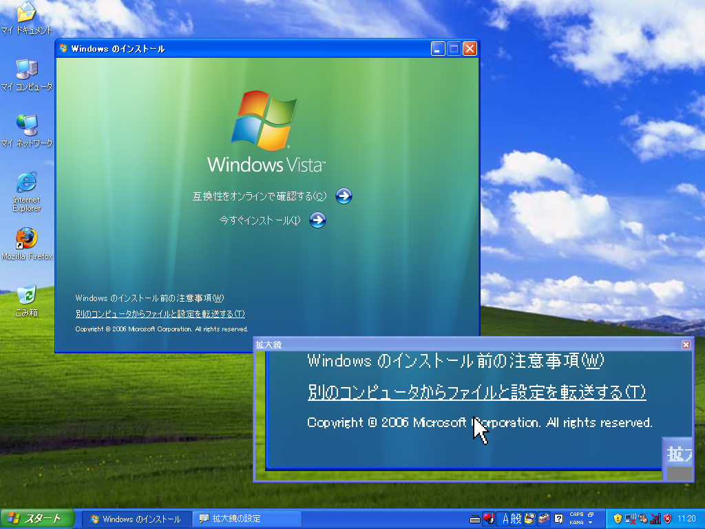This screenshot has width=705, height=529.
Task: Click the 11:20 taskbar clock
Action: pyautogui.click(x=686, y=519)
